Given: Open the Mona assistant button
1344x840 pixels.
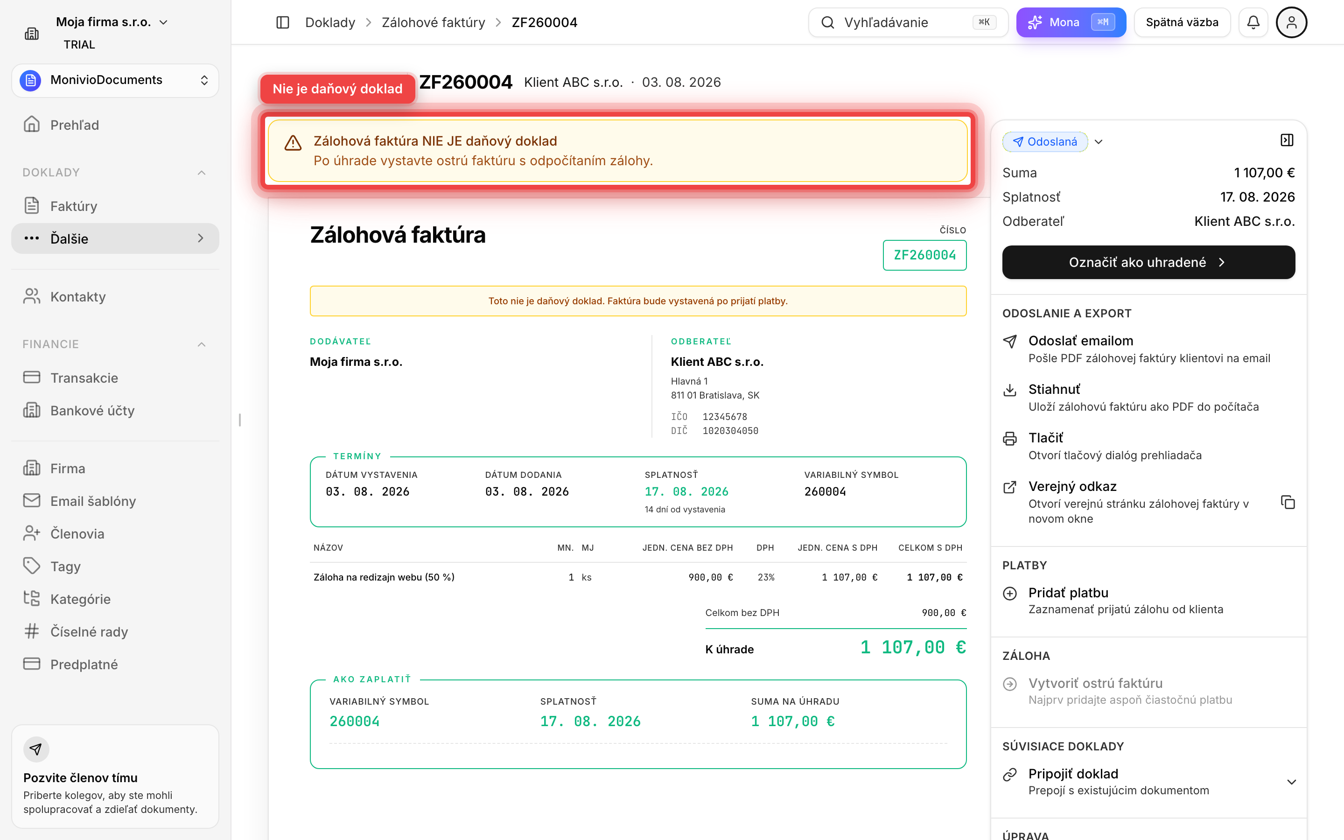Looking at the screenshot, I should (1071, 22).
